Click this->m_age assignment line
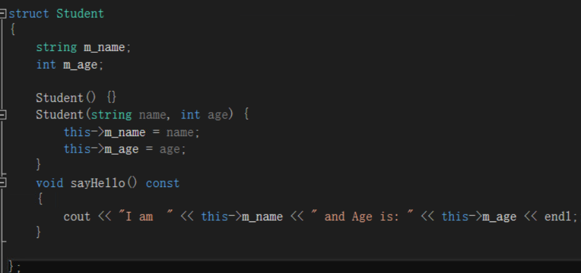This screenshot has height=273, width=581. (x=125, y=149)
